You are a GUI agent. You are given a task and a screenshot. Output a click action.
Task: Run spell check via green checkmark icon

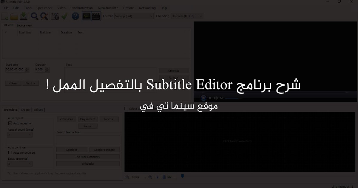click(x=64, y=16)
